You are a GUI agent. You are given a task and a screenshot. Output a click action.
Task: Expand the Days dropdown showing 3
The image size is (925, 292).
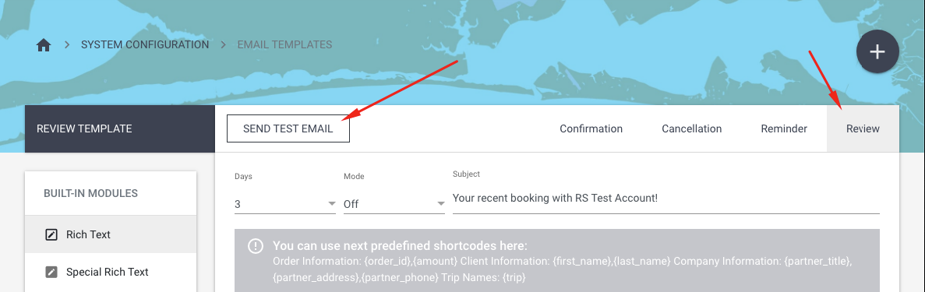point(285,204)
